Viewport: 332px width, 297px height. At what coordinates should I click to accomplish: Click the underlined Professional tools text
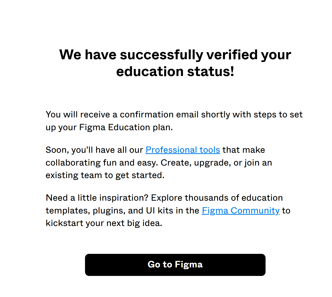[182, 150]
